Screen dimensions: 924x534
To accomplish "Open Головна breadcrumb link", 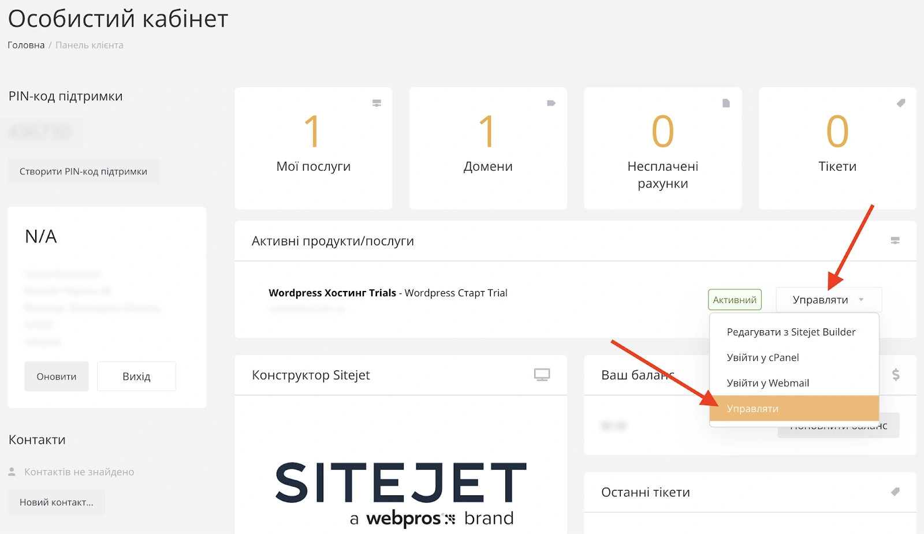I will tap(26, 45).
